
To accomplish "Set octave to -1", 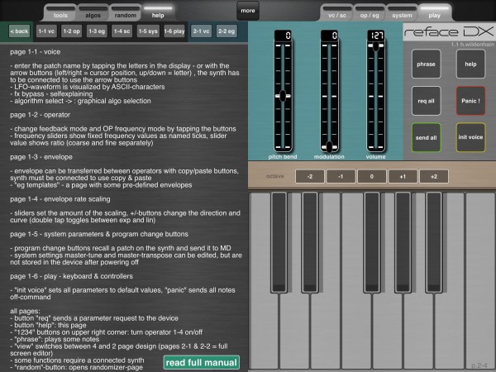I will coord(341,177).
